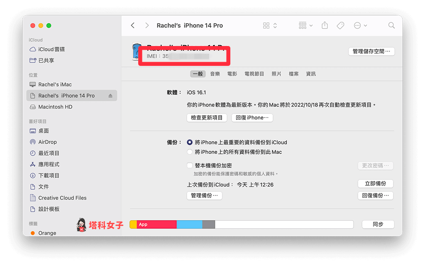Click gray segment of storage bar
Image resolution: width=425 pixels, height=266 pixels.
[x=209, y=224]
